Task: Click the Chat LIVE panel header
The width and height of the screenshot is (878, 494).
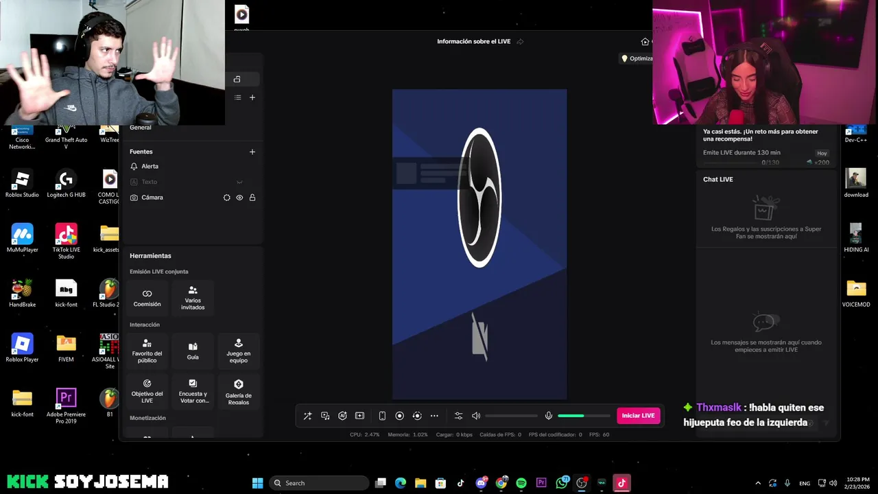Action: coord(718,180)
